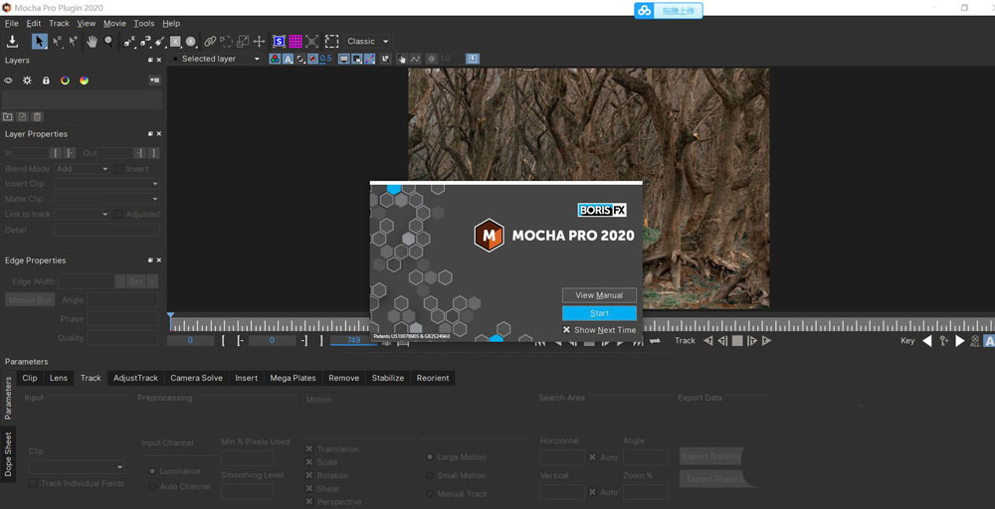Toggle the magenta grid overlay icon
Screen dimensions: 995x509
click(x=296, y=41)
